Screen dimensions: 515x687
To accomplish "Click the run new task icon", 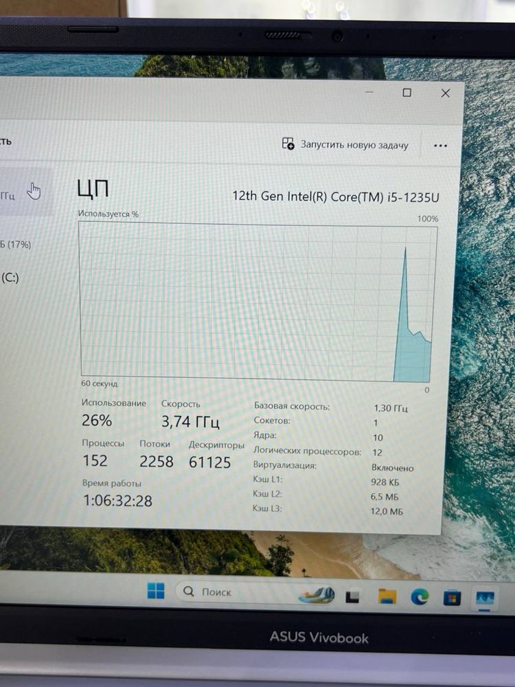I will pyautogui.click(x=288, y=144).
